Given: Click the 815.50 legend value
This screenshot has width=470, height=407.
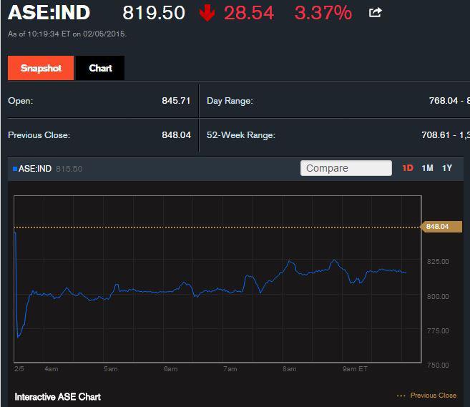Looking at the screenshot, I should click(69, 169).
